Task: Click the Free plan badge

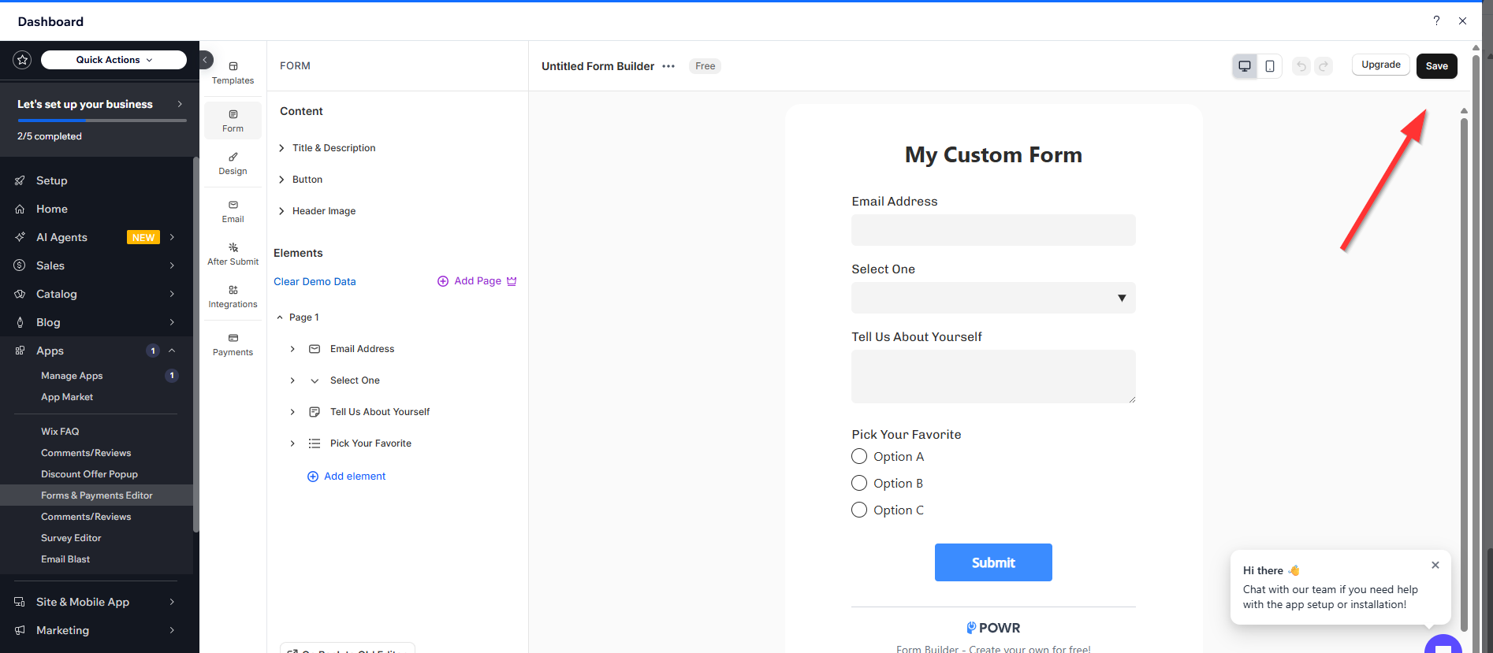Action: [x=706, y=66]
